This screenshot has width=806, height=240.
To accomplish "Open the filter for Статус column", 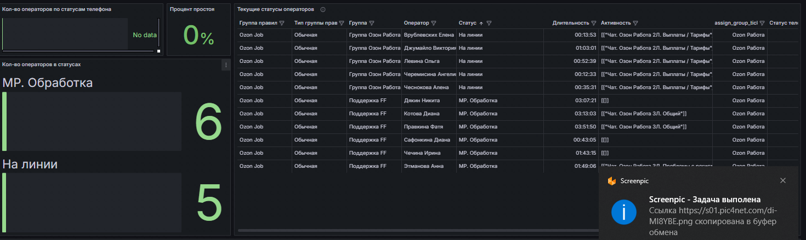I will click(489, 23).
